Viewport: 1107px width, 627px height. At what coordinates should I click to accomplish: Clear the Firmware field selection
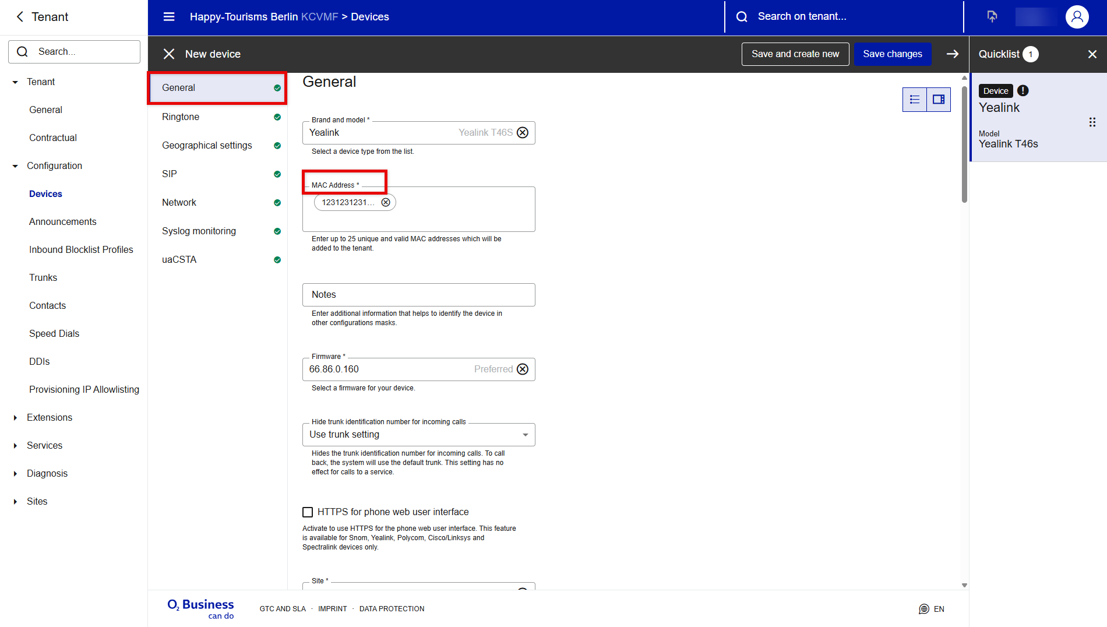523,369
